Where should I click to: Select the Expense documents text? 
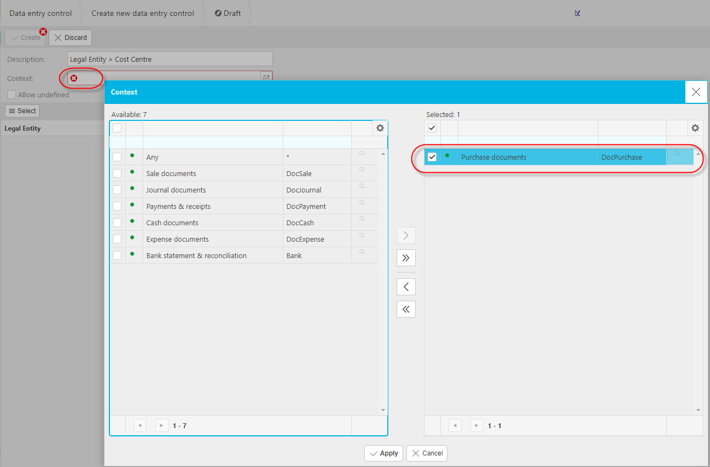177,239
